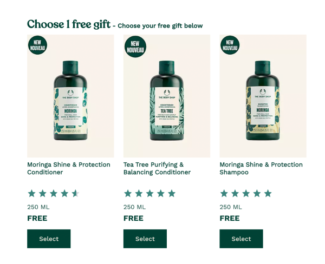Select the Moringa Shine & Protection Shampoo gift
The image size is (325, 264).
[x=241, y=239]
